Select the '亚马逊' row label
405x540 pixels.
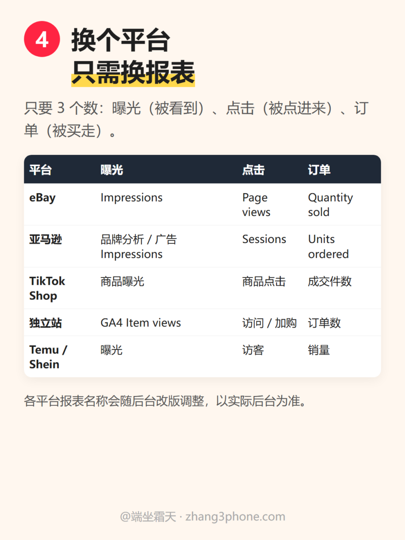[x=45, y=239]
